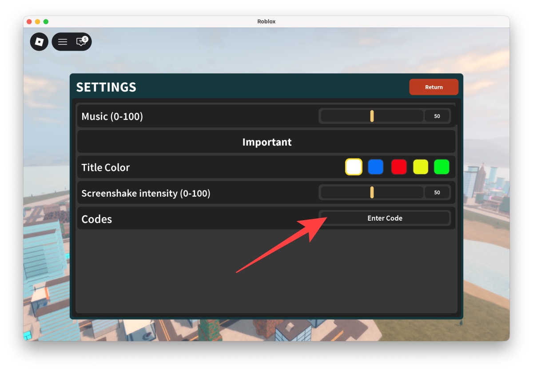Click the Return button

(434, 87)
